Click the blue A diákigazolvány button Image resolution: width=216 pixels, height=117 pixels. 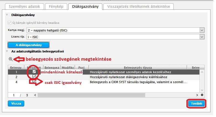tap(28, 45)
